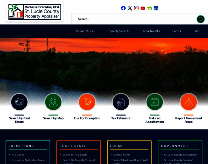Open the General Forms link
The image size is (208, 164).
pyautogui.click(x=122, y=155)
